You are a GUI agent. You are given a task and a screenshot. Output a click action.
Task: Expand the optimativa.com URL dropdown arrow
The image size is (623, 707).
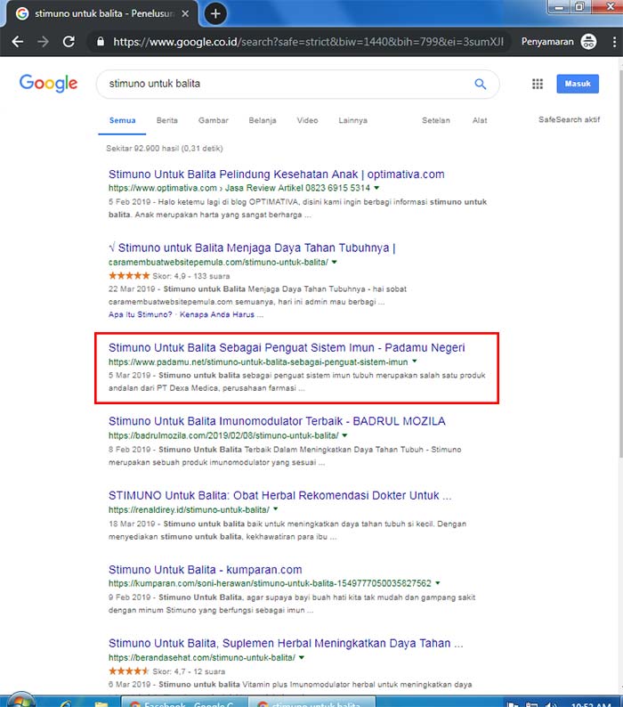tap(376, 188)
